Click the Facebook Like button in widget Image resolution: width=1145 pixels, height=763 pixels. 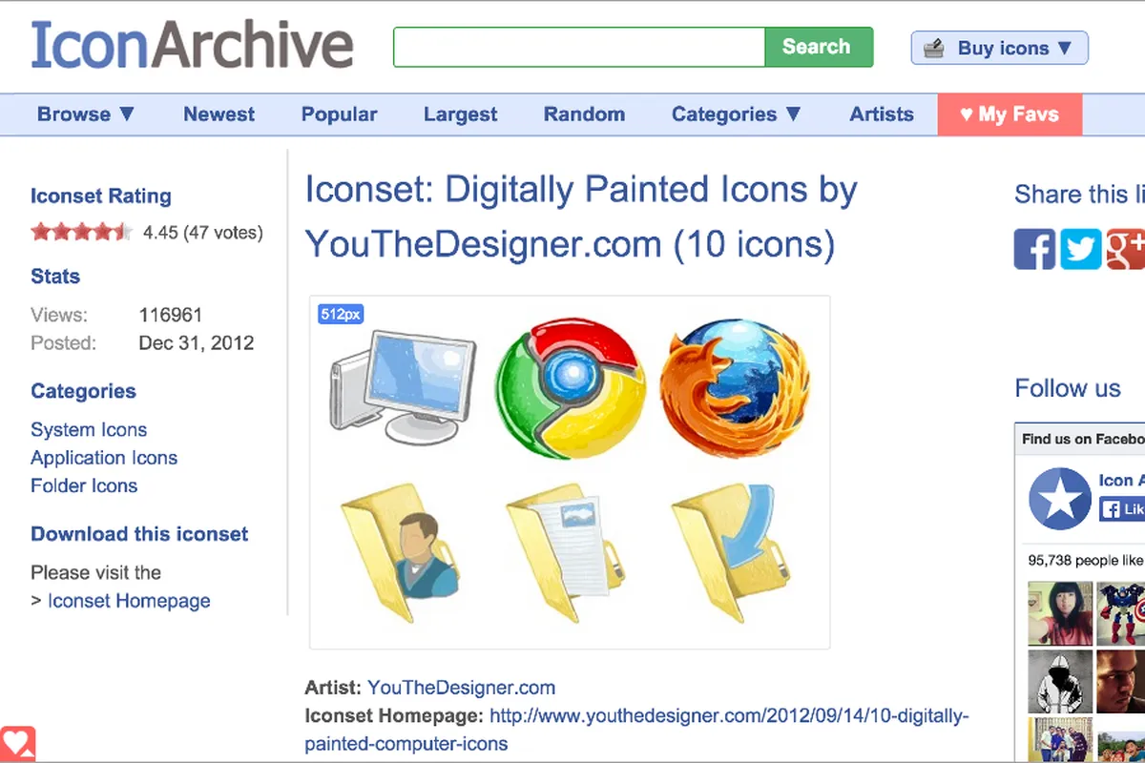pos(1122,509)
